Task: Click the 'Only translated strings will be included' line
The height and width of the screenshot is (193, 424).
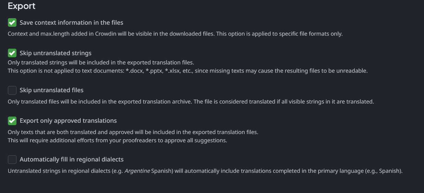Action: click(101, 63)
